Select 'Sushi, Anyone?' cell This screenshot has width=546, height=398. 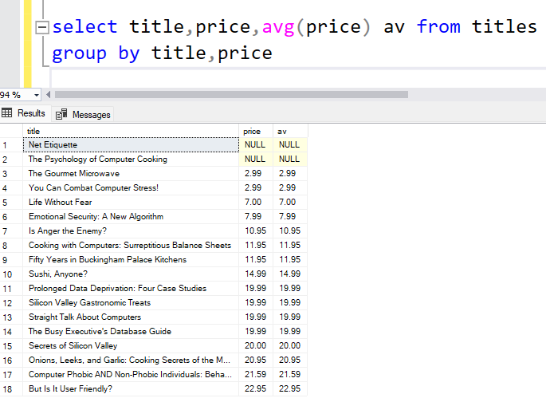coord(131,274)
